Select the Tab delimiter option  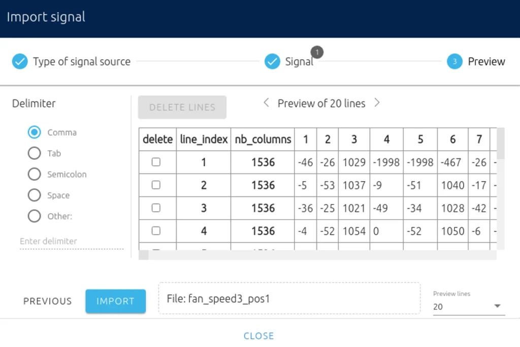[x=35, y=153]
